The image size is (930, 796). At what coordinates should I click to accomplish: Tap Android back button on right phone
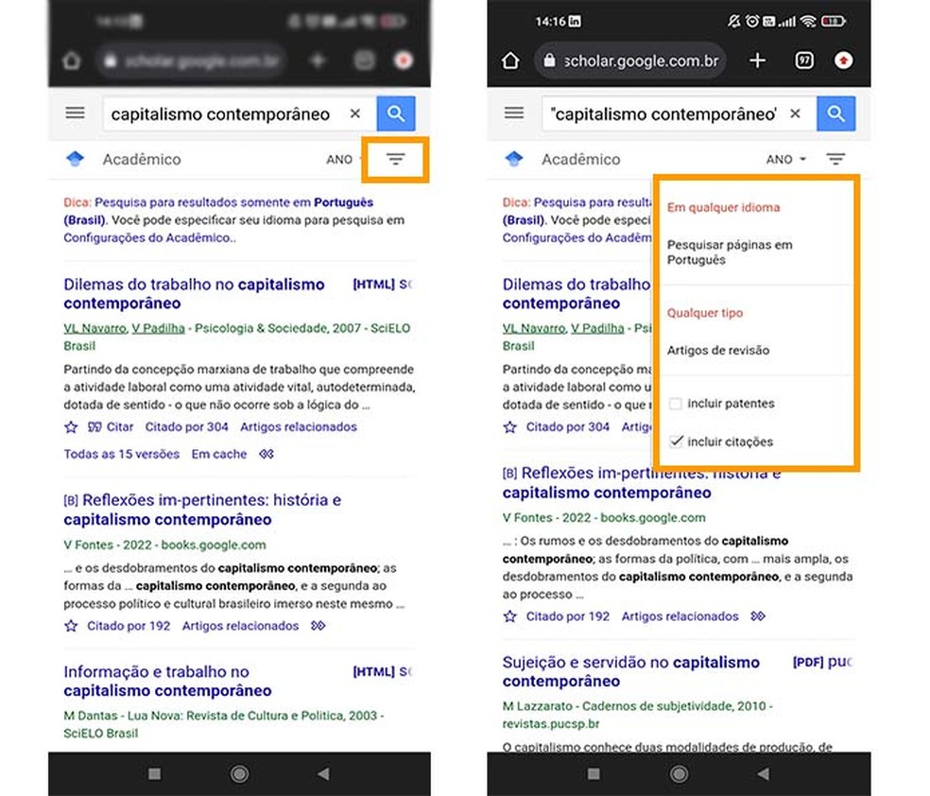click(764, 773)
